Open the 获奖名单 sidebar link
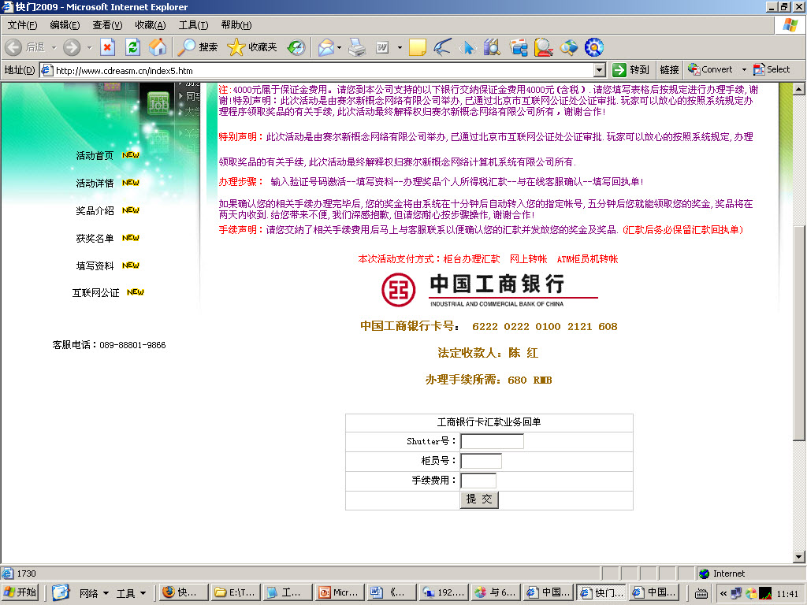Viewport: 807px width, 605px height. (x=95, y=238)
